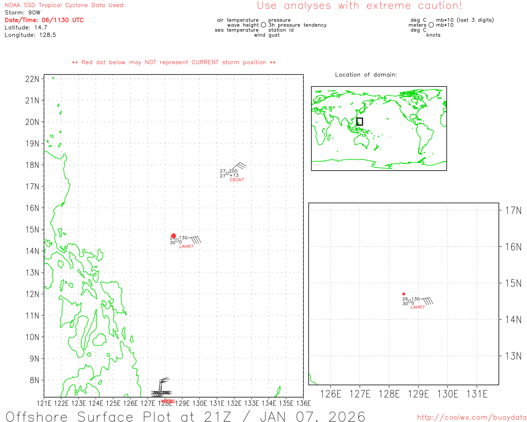
Task: Click the 'Storm: 90W' text
Action: coord(23,13)
